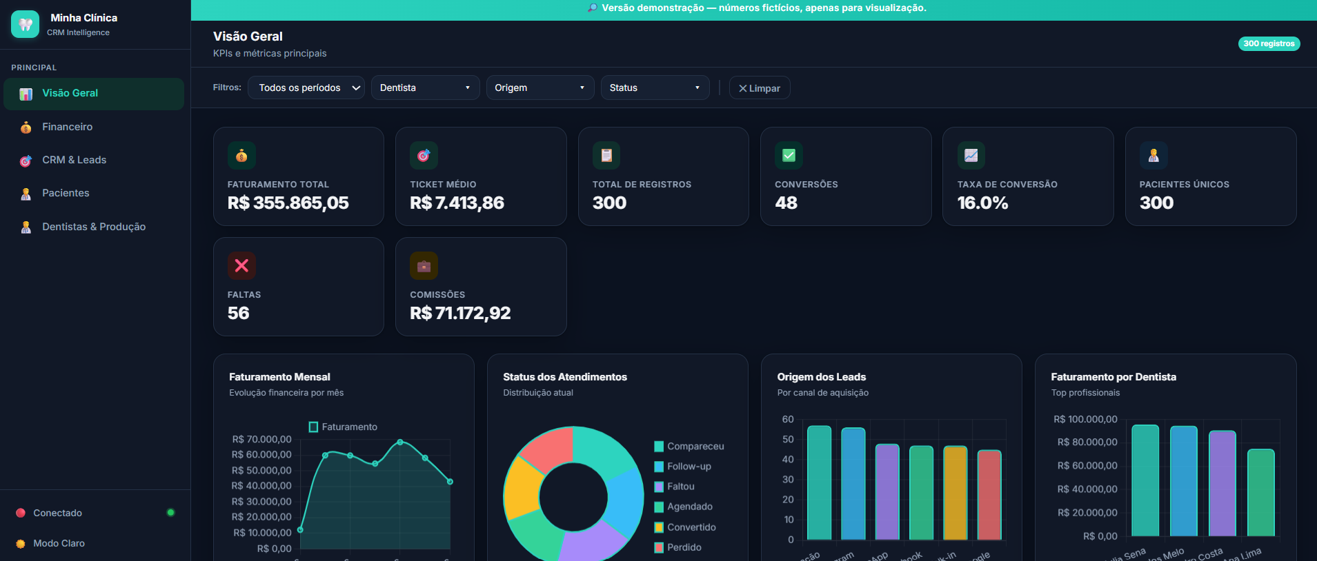This screenshot has height=561, width=1317.
Task: Toggle Follow-up legend in status chart
Action: 659,467
